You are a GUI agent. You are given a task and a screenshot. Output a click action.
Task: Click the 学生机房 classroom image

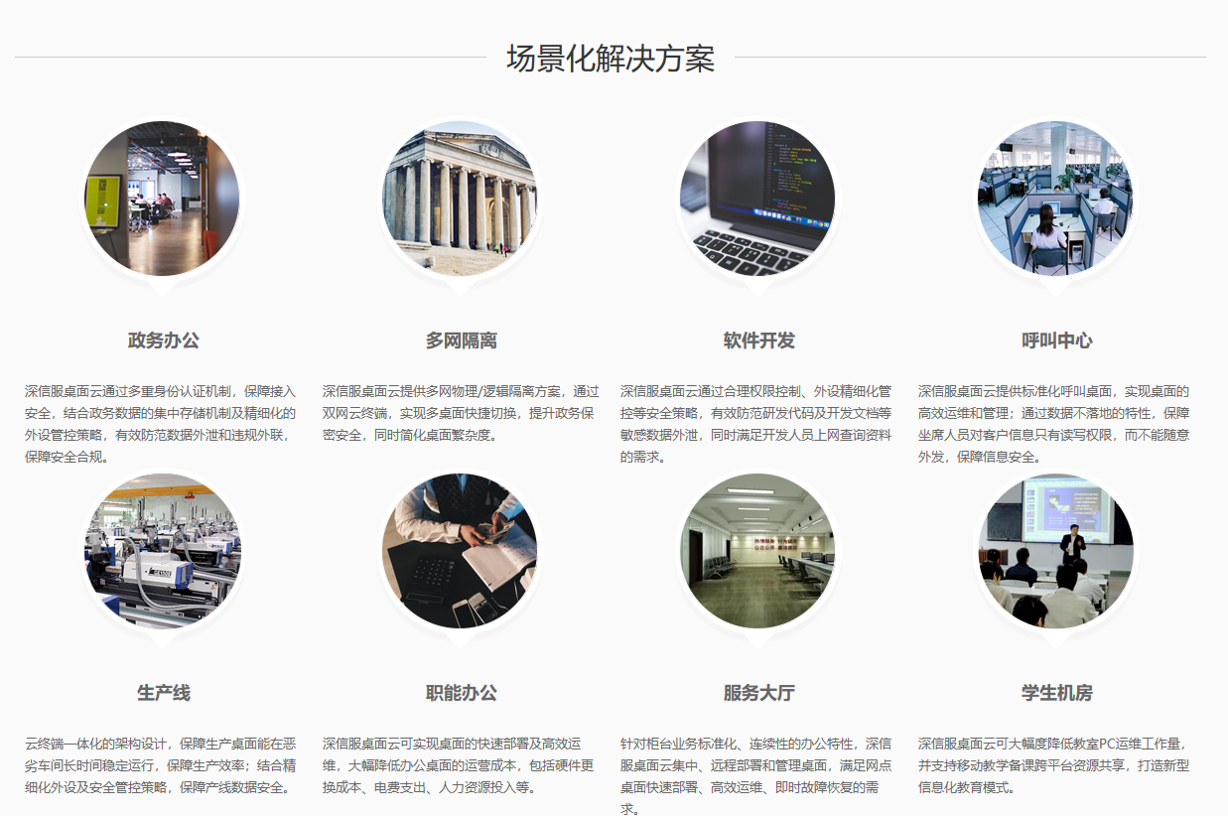(1055, 551)
